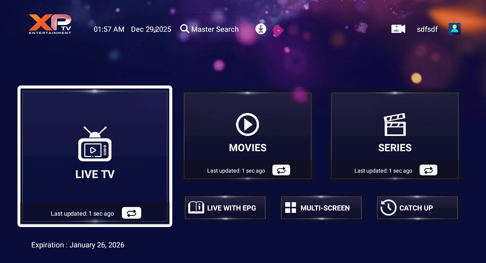Click the Multi-Screen four-squares grid icon
486x263 pixels.
pyautogui.click(x=290, y=208)
